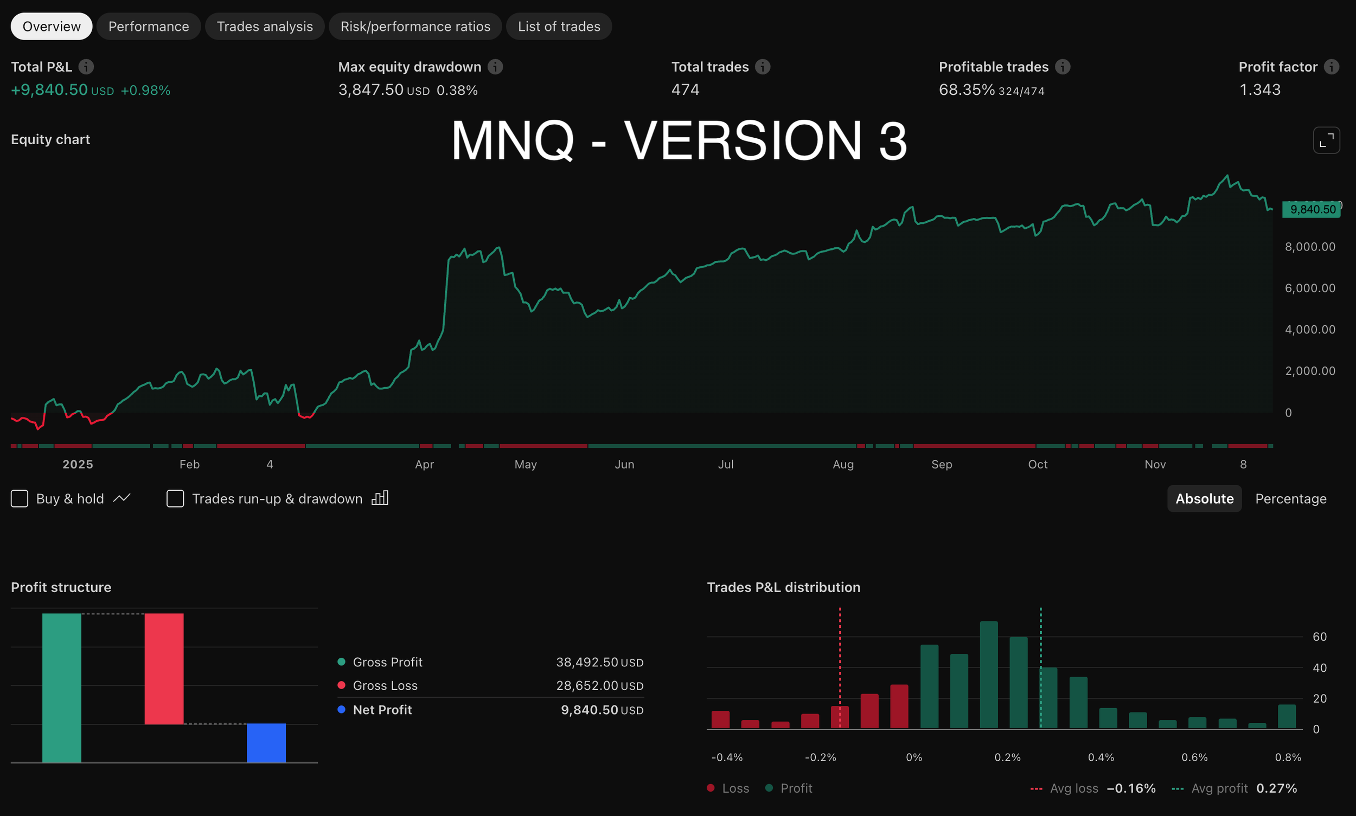The image size is (1356, 816).
Task: Switch chart display to Percentage mode
Action: [1291, 498]
